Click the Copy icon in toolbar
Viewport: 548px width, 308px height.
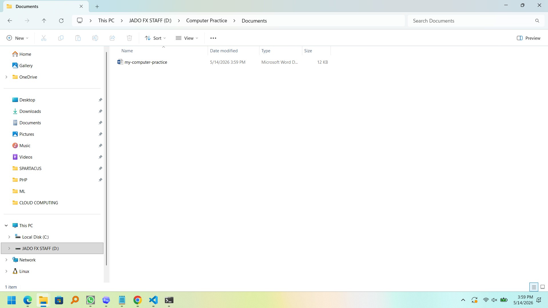tap(61, 38)
